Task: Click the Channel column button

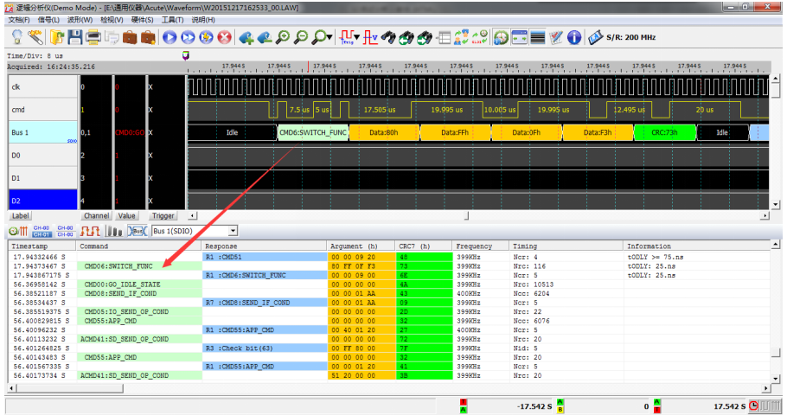Action: click(x=96, y=216)
